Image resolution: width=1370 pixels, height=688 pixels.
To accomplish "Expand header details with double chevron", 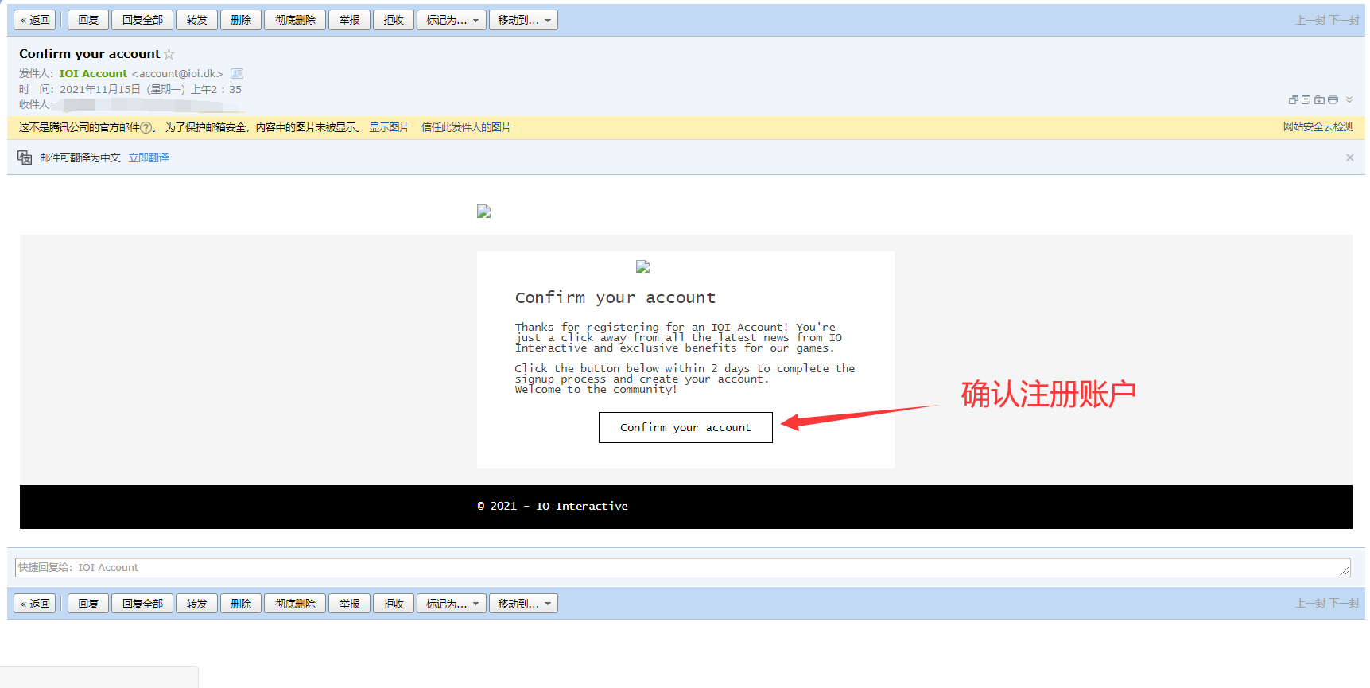I will [x=1349, y=100].
